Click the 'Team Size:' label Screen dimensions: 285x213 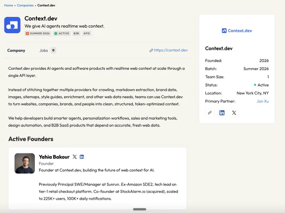[x=215, y=77]
